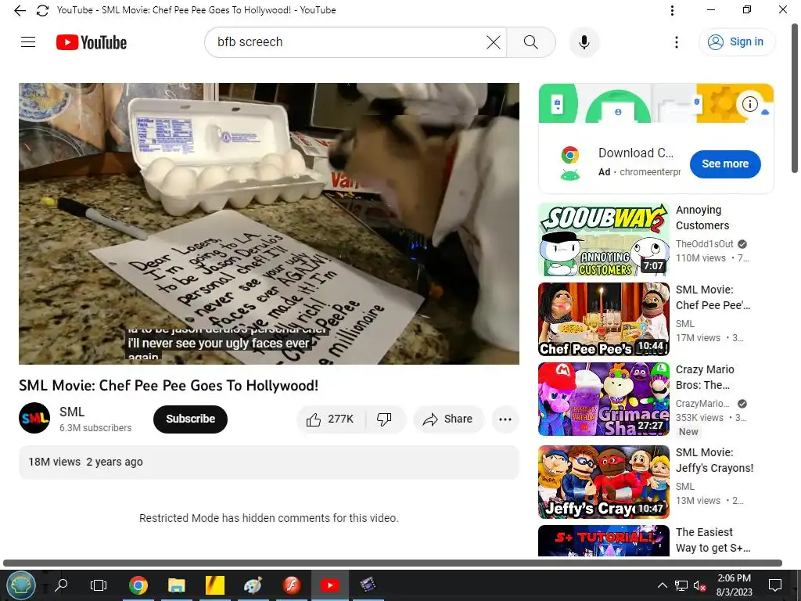Open 'SML Movie: Jeffy's Crayons!' title
Viewport: 801px width, 601px height.
coord(715,460)
